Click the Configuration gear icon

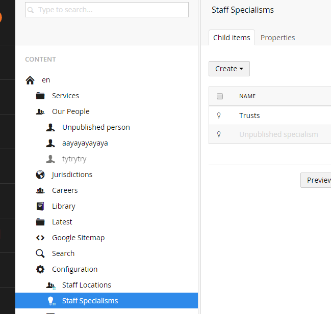pyautogui.click(x=40, y=269)
